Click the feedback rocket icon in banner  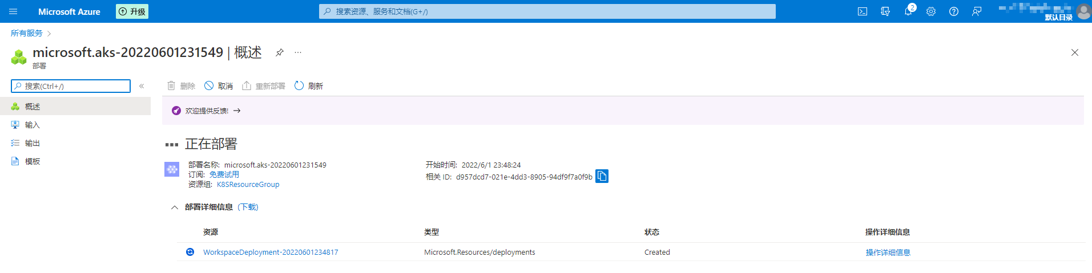(176, 111)
